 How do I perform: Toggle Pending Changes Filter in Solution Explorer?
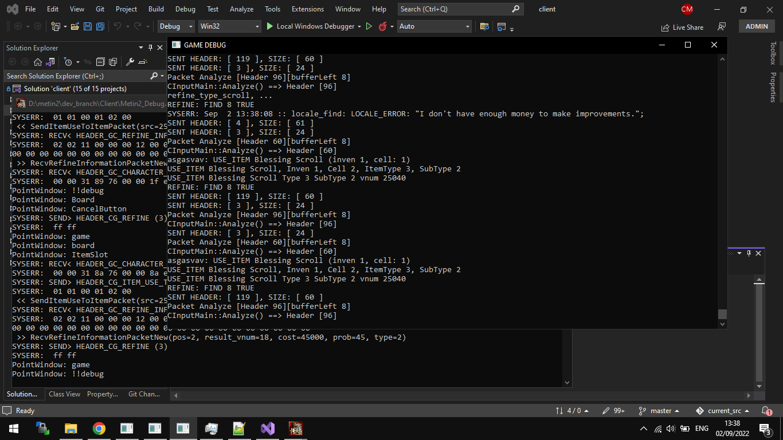pyautogui.click(x=68, y=62)
